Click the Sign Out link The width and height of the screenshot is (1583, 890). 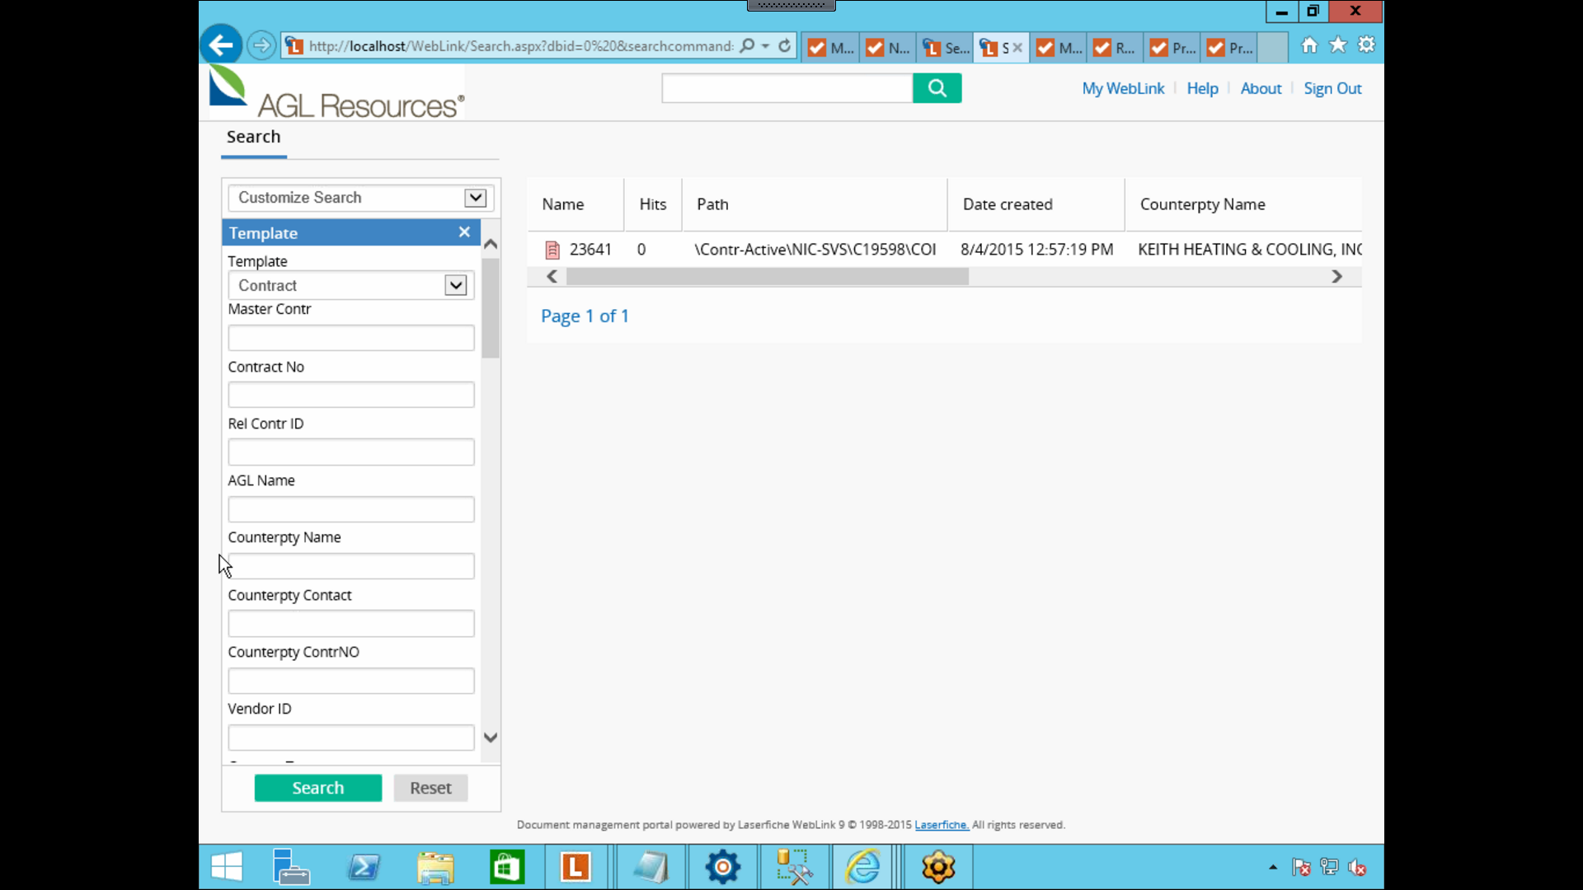click(1332, 88)
